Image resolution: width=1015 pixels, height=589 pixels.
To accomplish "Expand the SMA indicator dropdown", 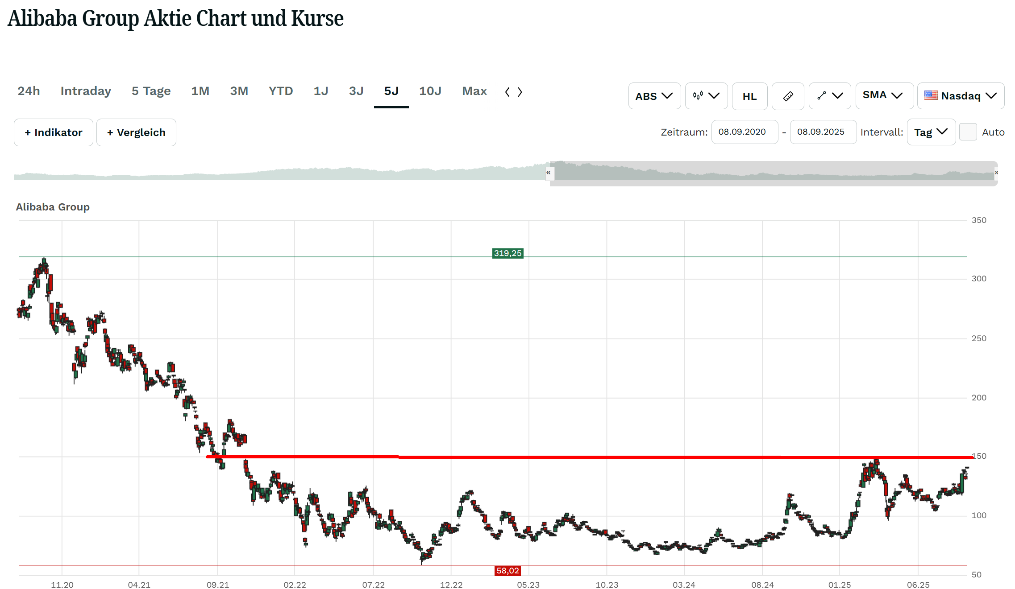I will 884,96.
